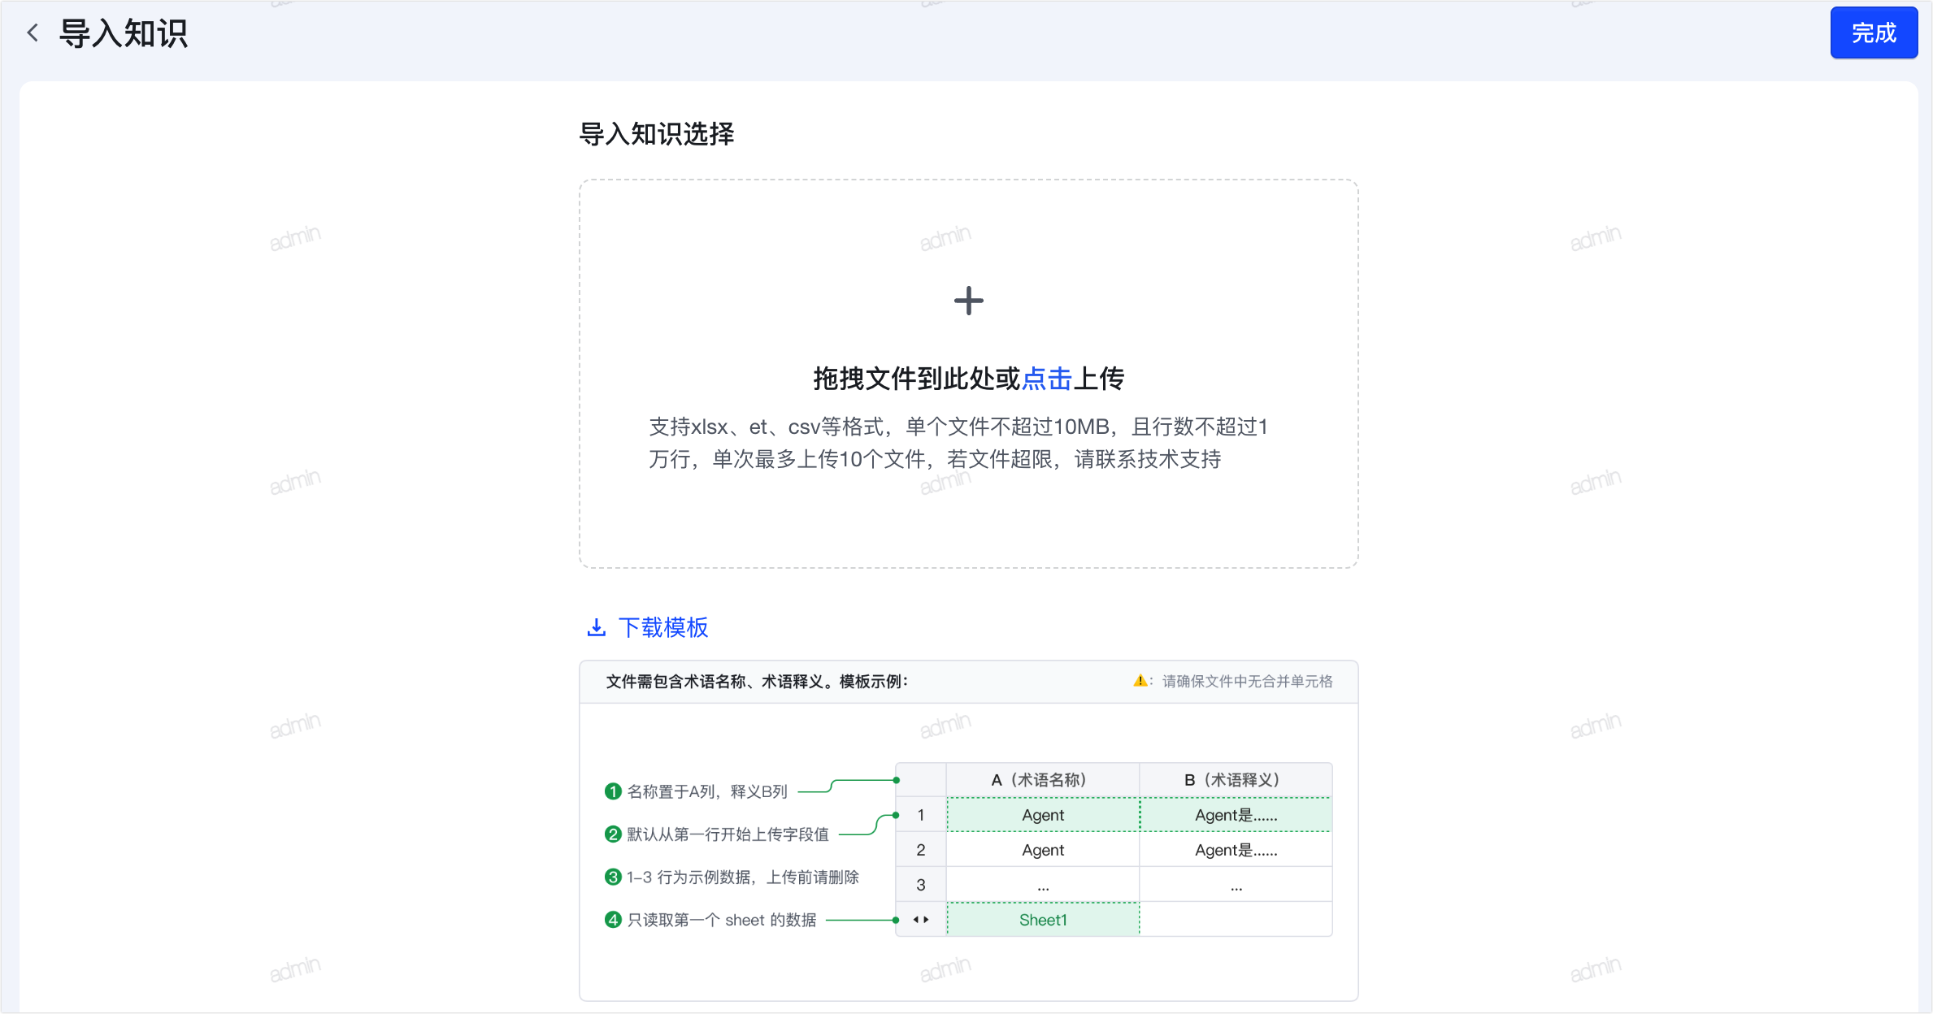
Task: Click the supported formats description text
Action: point(959,443)
